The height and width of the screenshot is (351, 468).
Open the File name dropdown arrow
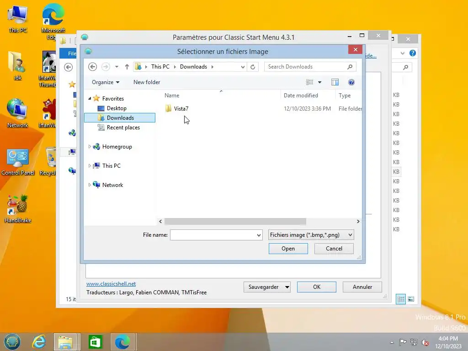pos(259,235)
